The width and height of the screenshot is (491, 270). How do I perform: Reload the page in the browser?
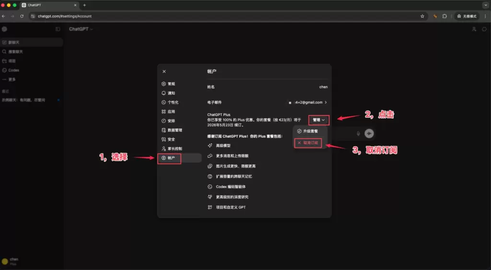click(x=22, y=16)
